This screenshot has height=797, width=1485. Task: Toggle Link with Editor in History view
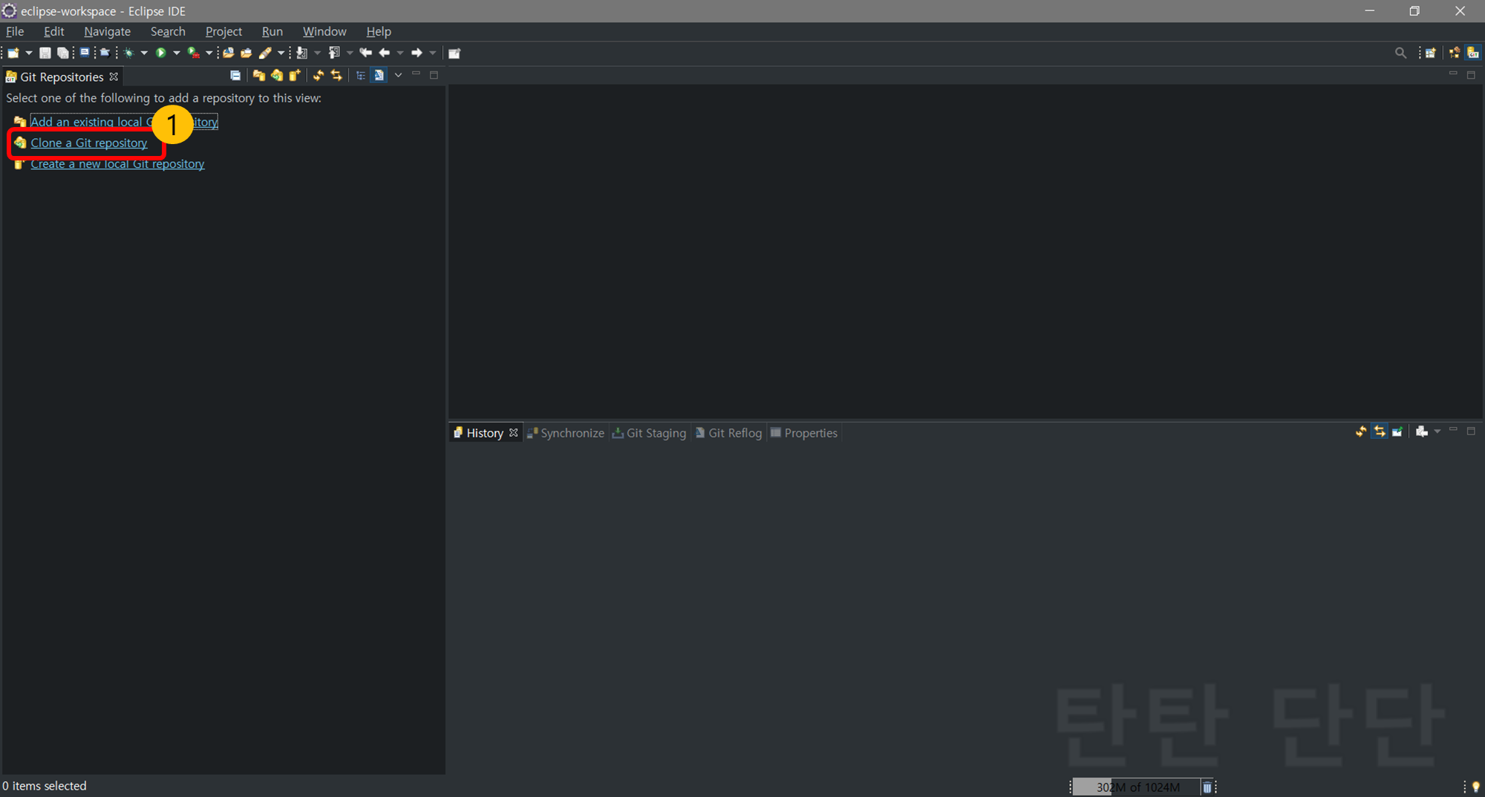pos(1379,432)
